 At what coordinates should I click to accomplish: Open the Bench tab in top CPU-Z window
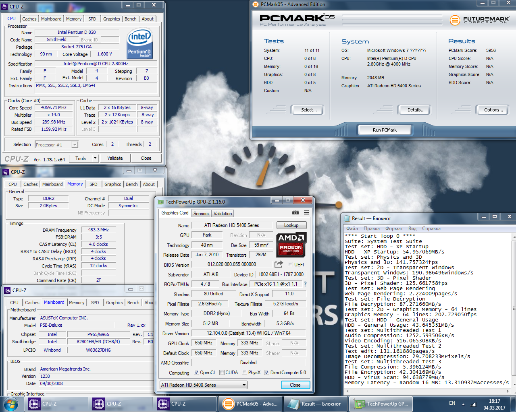pyautogui.click(x=130, y=19)
